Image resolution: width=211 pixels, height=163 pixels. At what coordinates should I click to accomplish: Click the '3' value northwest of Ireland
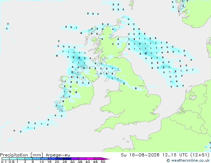click(x=79, y=58)
